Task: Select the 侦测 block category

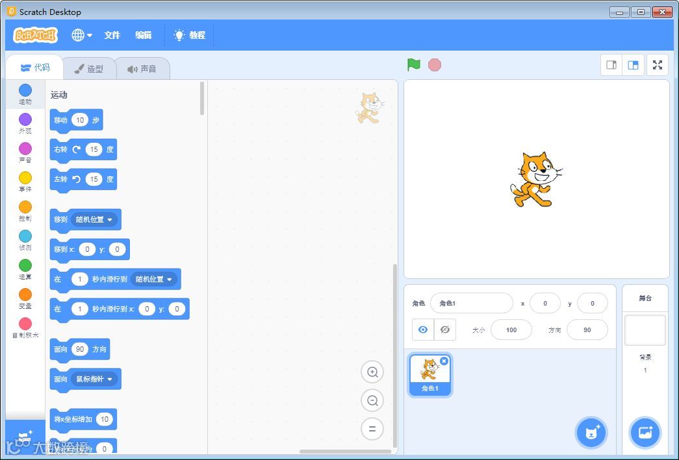Action: coord(25,240)
